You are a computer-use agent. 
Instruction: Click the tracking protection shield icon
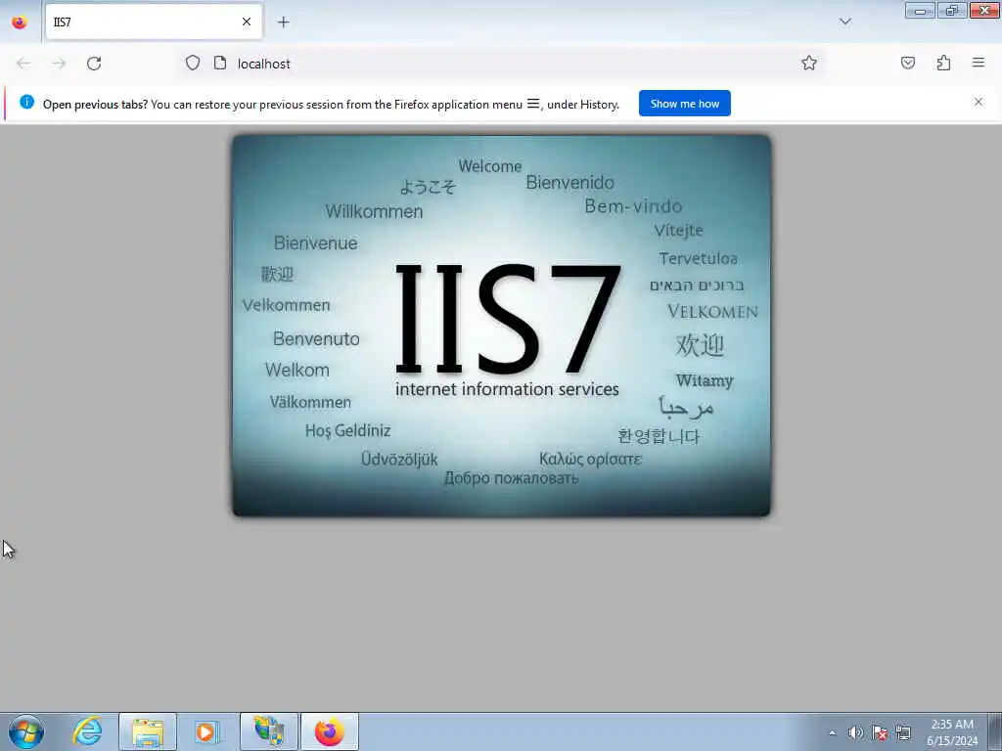click(193, 63)
